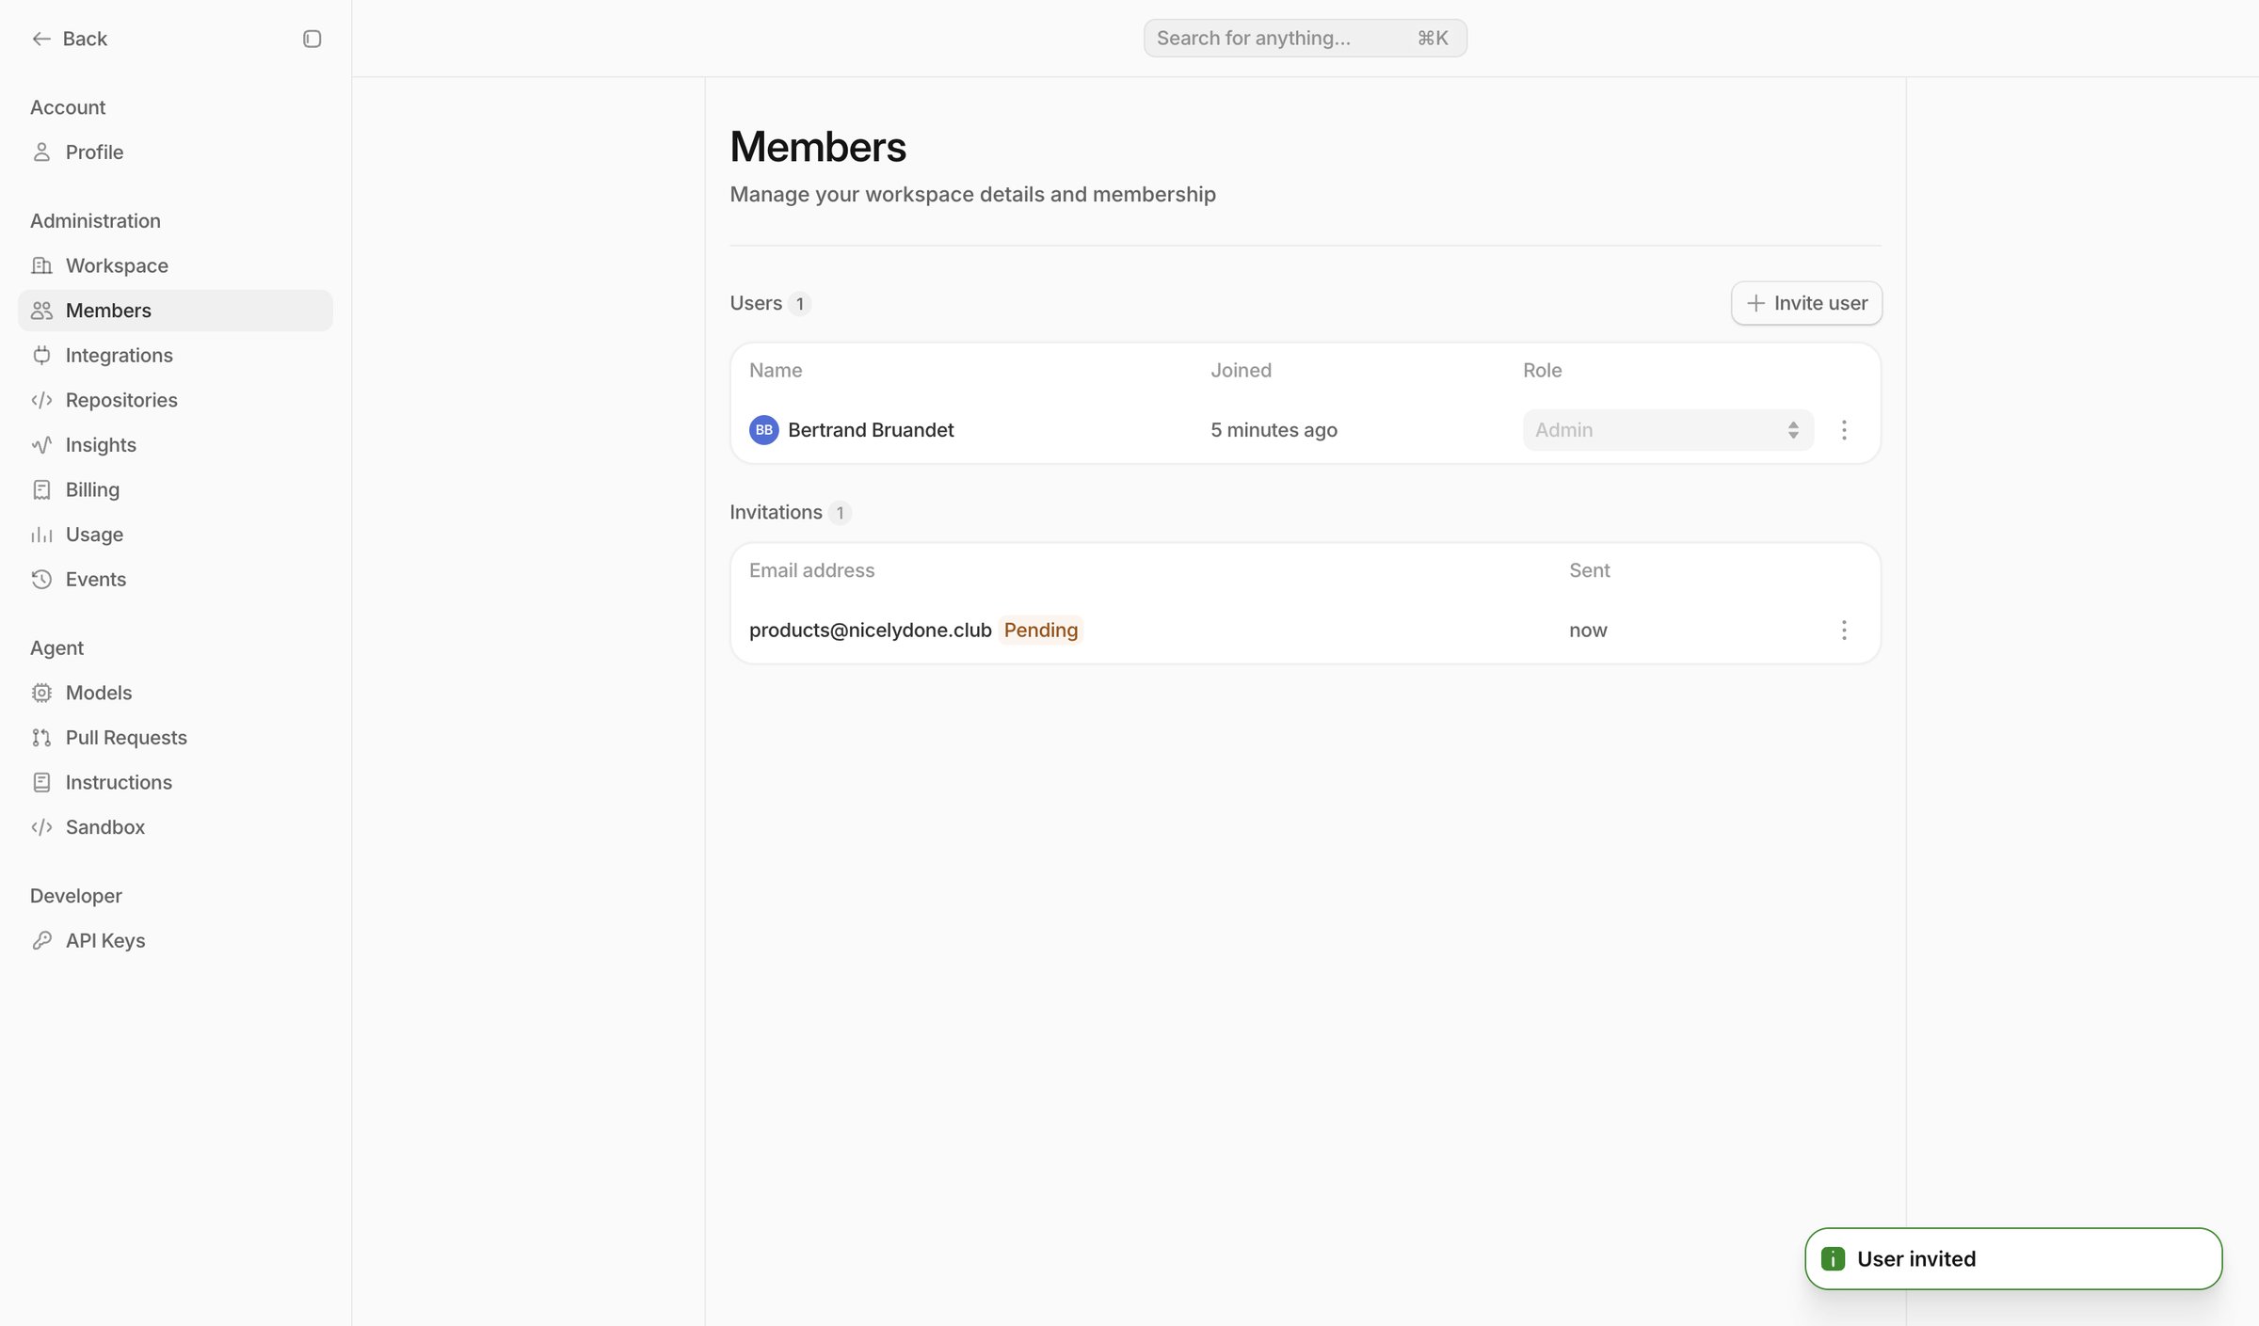The width and height of the screenshot is (2259, 1326).
Task: Open the Admin role dropdown
Action: tap(1668, 430)
